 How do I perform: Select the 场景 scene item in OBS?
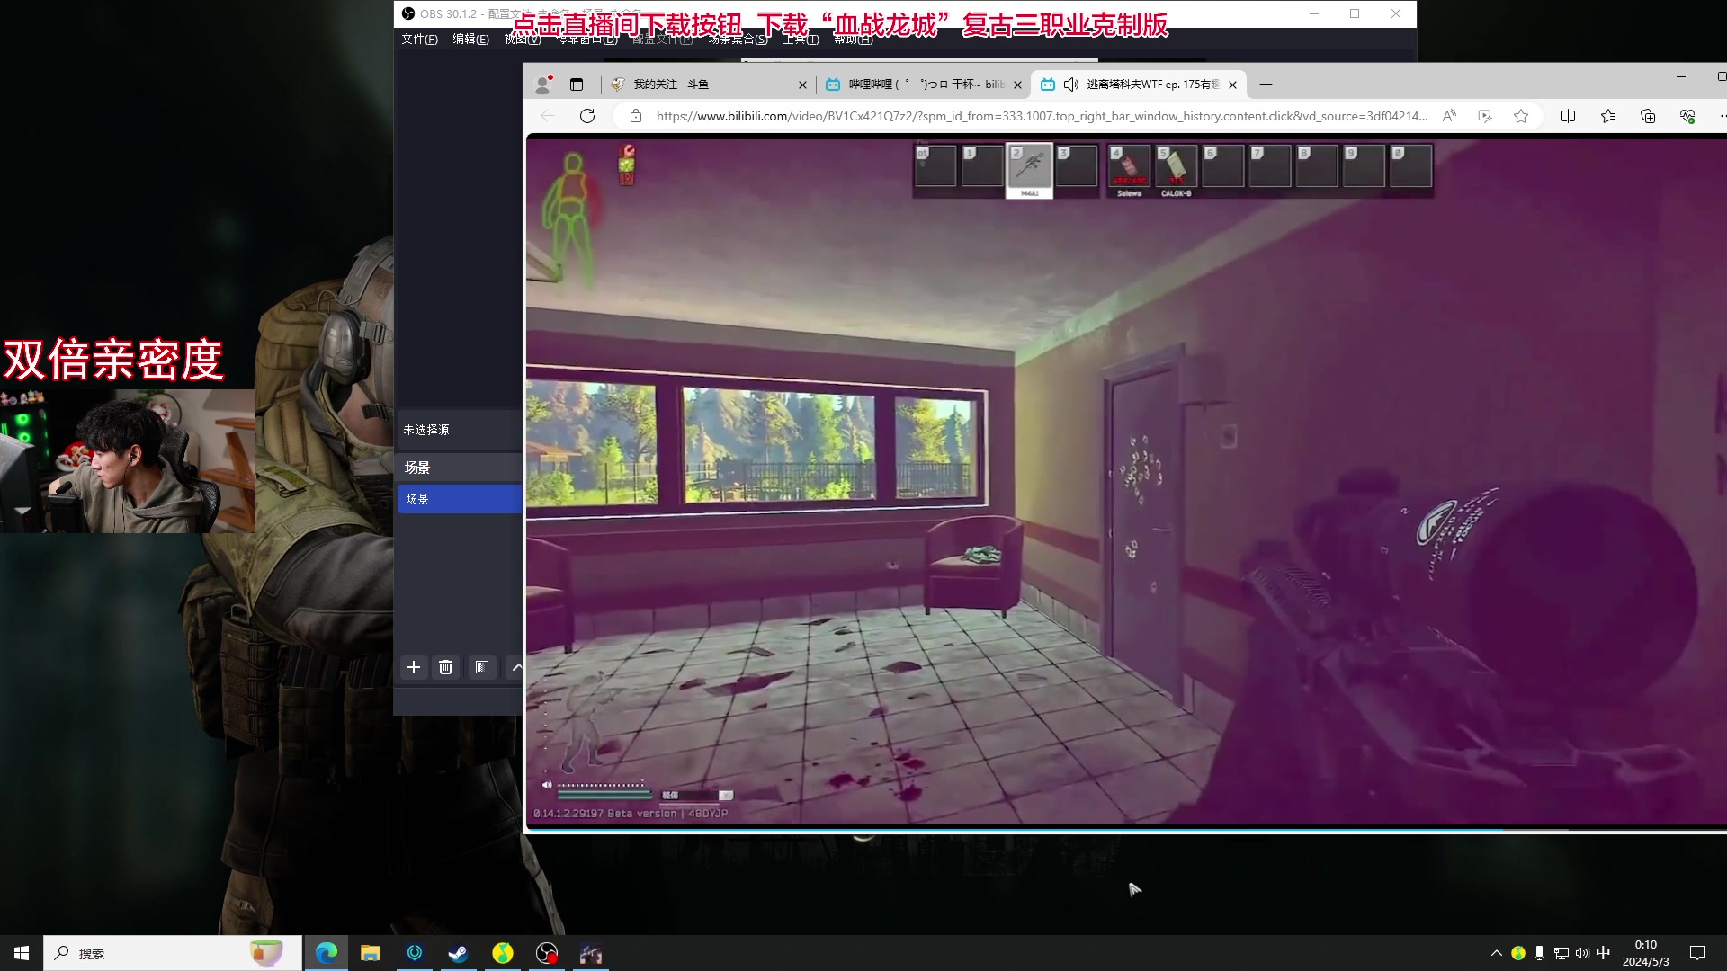tap(460, 499)
